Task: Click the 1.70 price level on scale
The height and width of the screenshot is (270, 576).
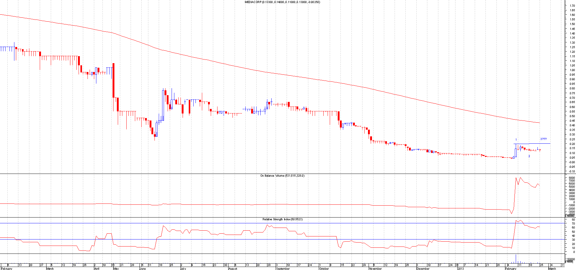Action: point(572,5)
